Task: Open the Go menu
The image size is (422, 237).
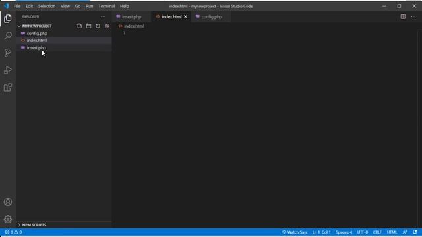Action: (78, 6)
